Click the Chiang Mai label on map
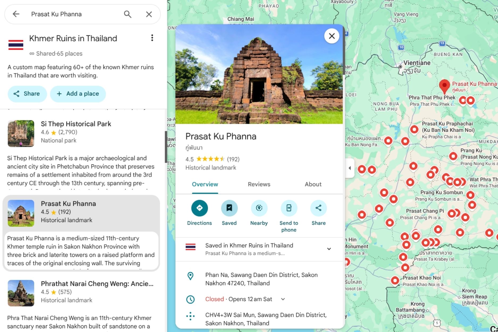The width and height of the screenshot is (498, 332). pyautogui.click(x=241, y=19)
